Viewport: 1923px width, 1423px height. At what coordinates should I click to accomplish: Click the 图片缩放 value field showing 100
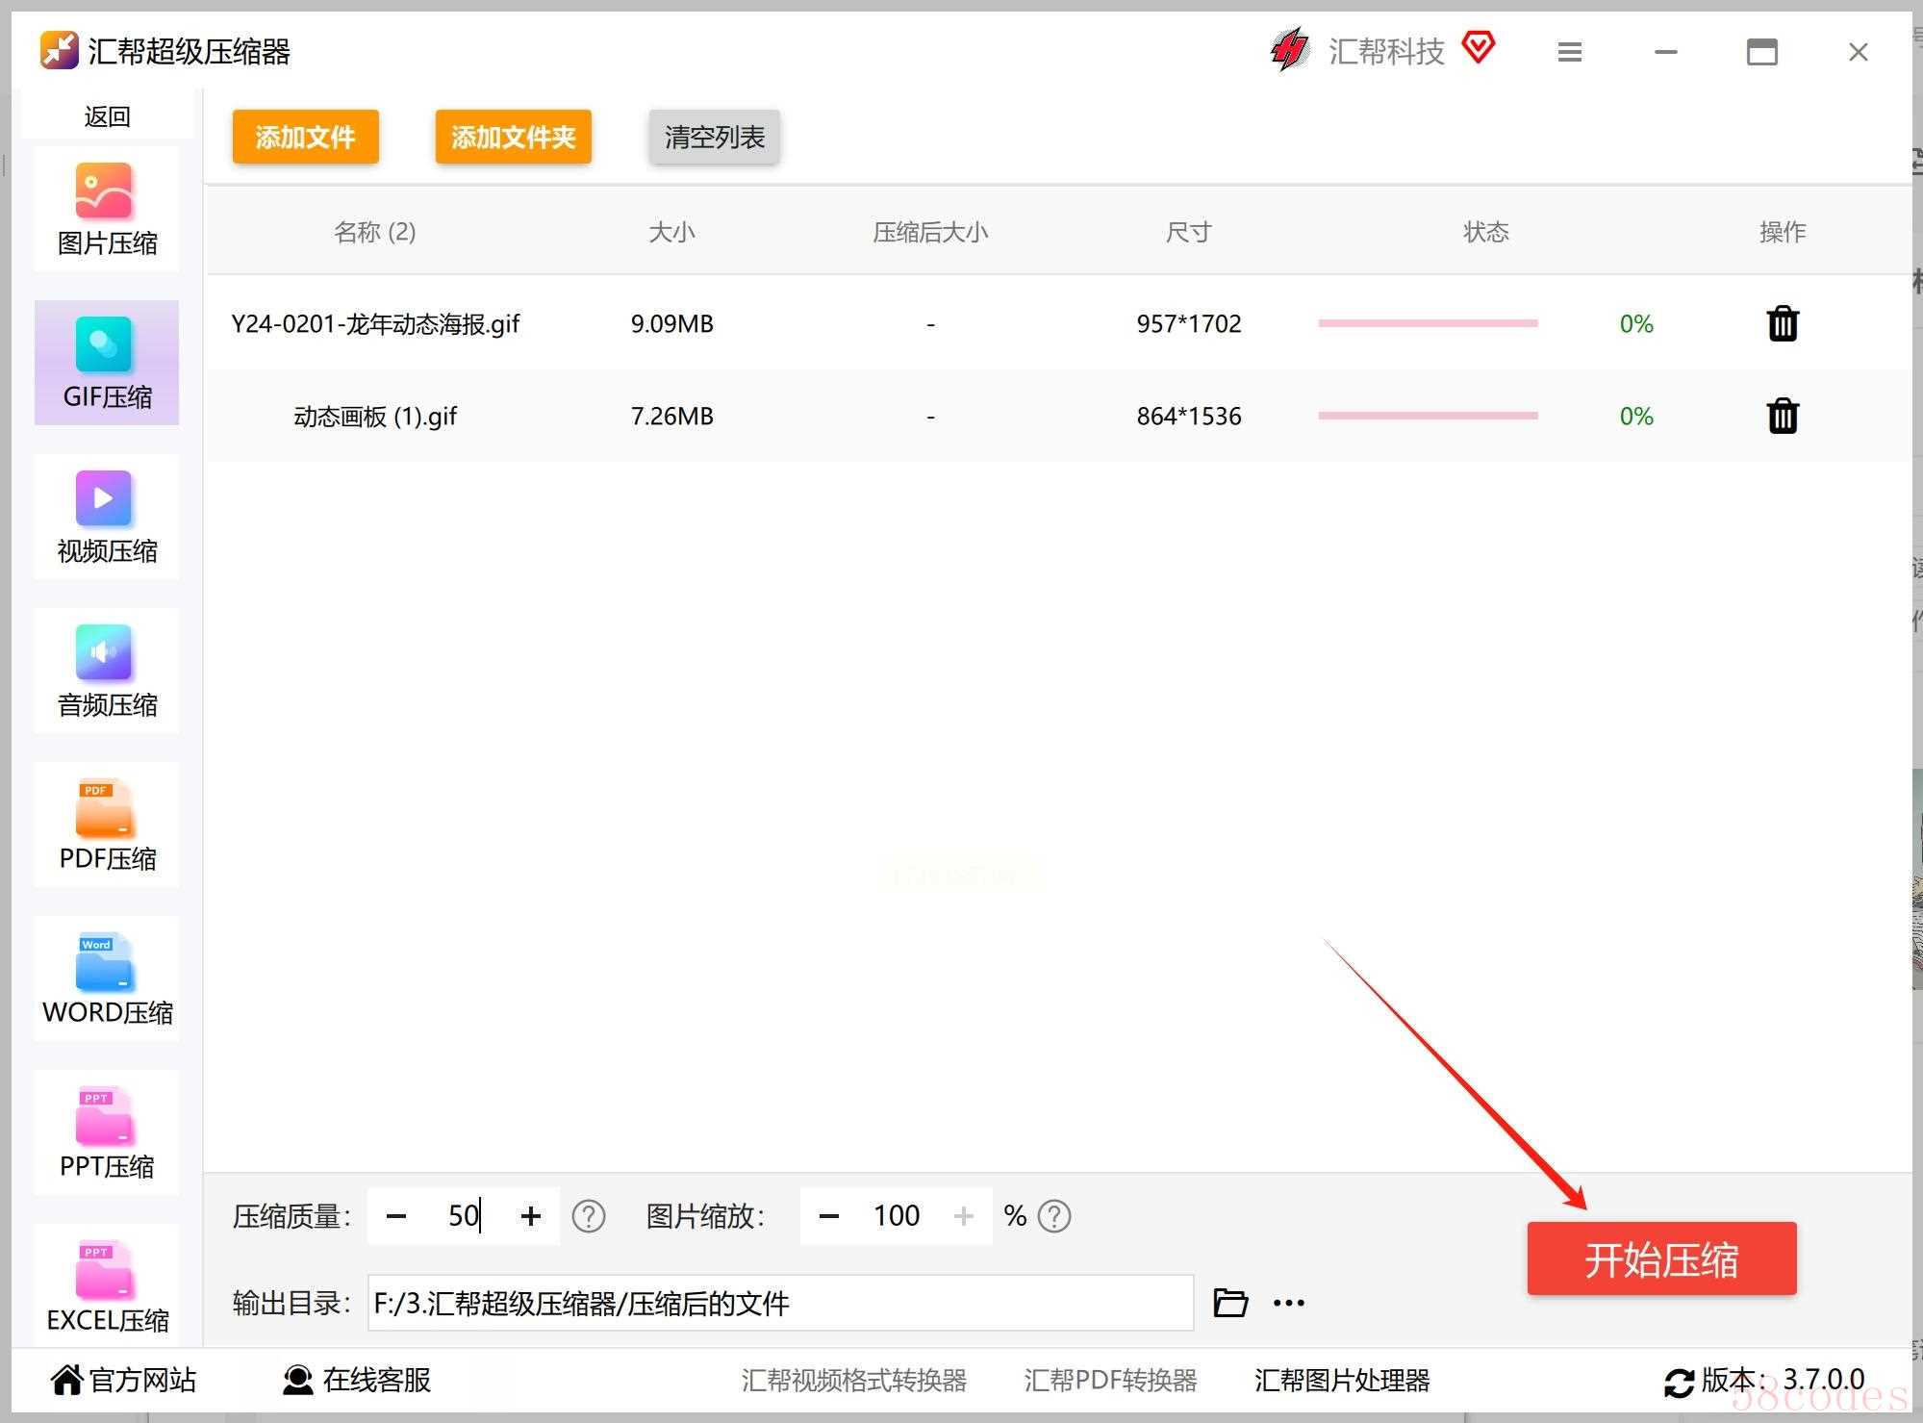897,1216
